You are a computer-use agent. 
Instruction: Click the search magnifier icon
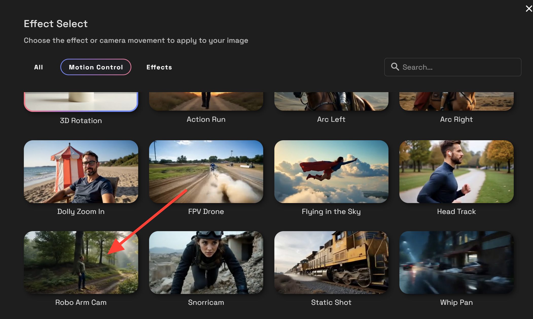pos(395,67)
